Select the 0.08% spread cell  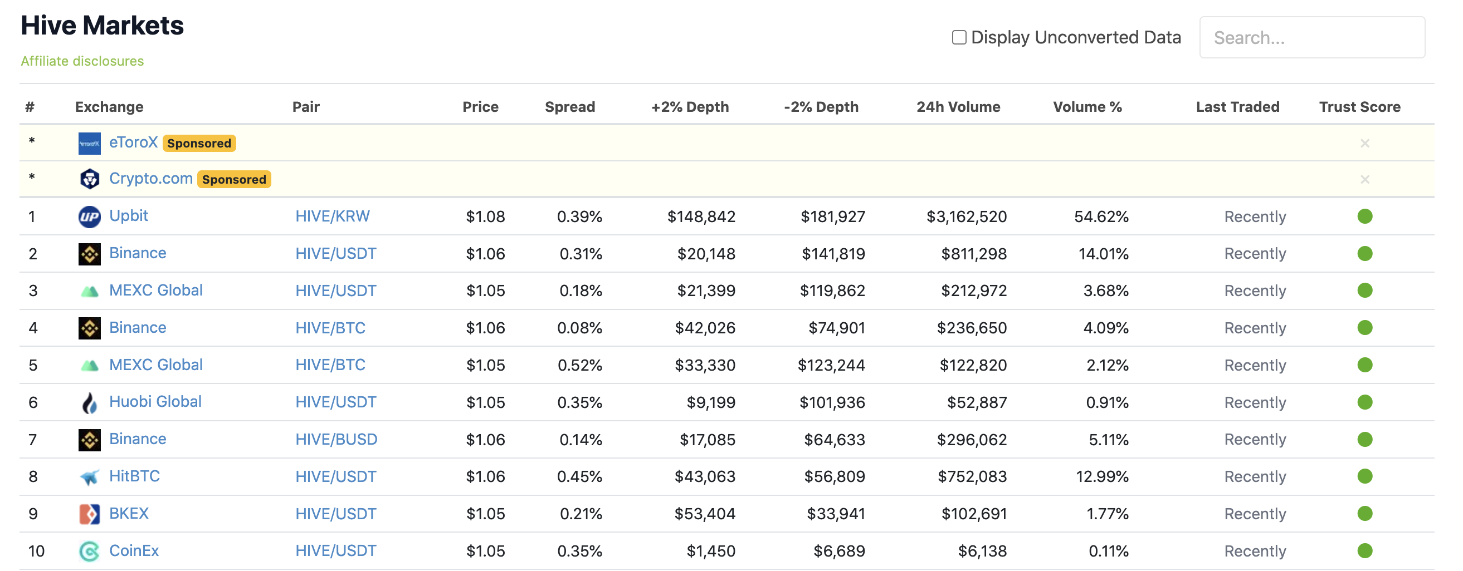coord(579,327)
